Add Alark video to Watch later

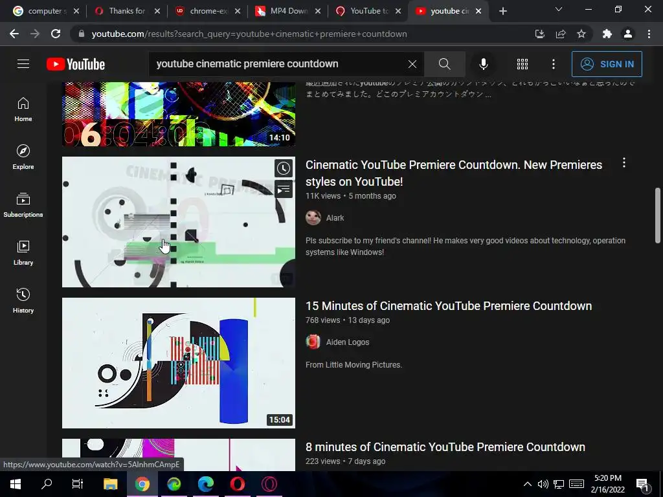(x=284, y=168)
